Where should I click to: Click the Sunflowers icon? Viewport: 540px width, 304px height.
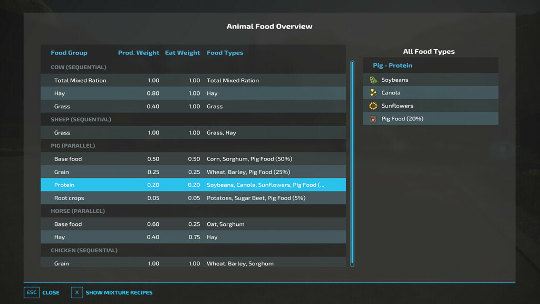click(x=373, y=106)
